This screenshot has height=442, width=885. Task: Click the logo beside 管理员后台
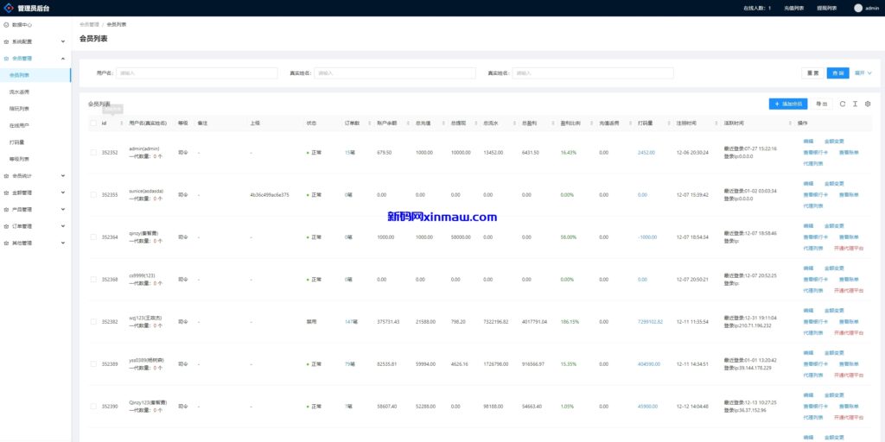(8, 8)
